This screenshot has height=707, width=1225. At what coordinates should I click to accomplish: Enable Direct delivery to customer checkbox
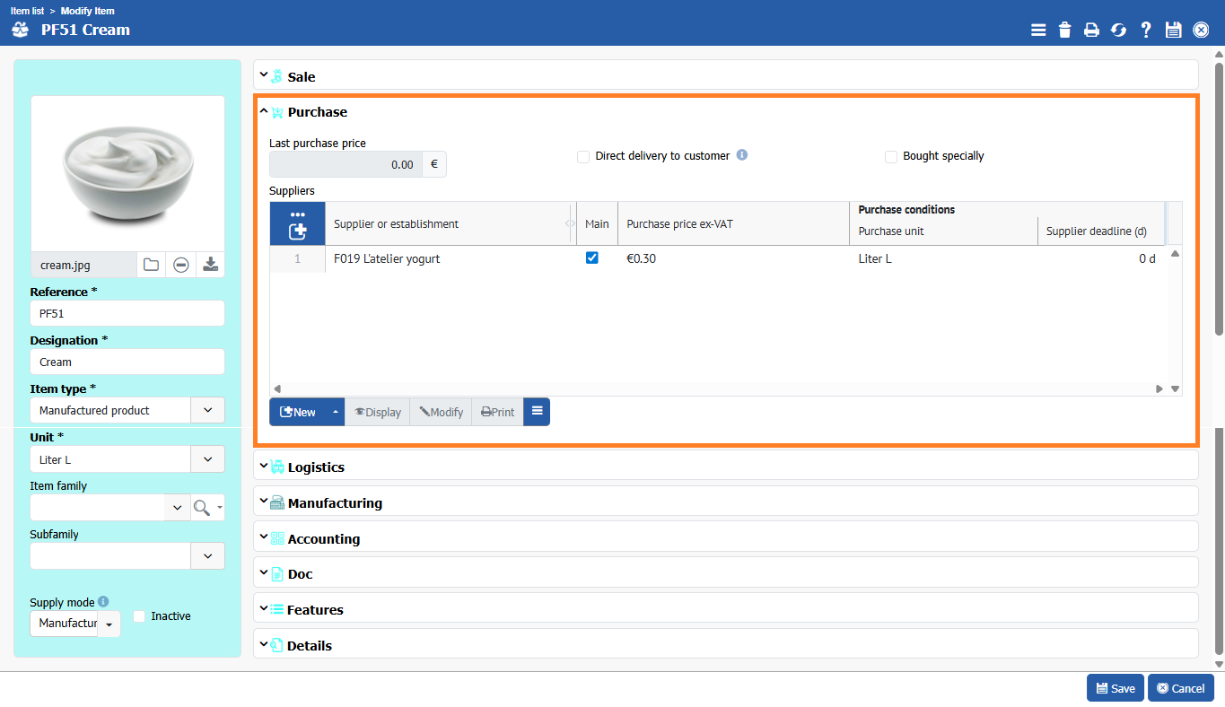coord(583,156)
